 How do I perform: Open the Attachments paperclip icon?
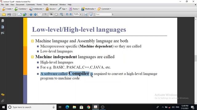pos(3,101)
